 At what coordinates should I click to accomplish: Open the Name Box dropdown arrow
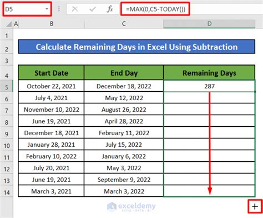pos(47,9)
